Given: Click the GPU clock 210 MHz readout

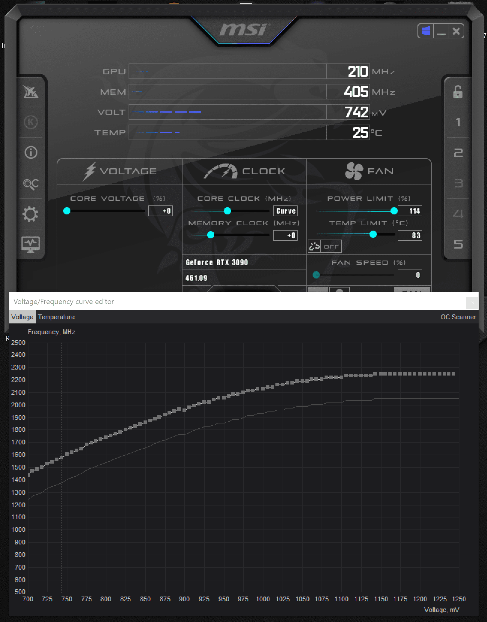Looking at the screenshot, I should (358, 71).
